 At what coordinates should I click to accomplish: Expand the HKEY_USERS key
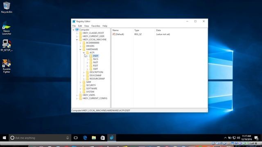pos(77,95)
